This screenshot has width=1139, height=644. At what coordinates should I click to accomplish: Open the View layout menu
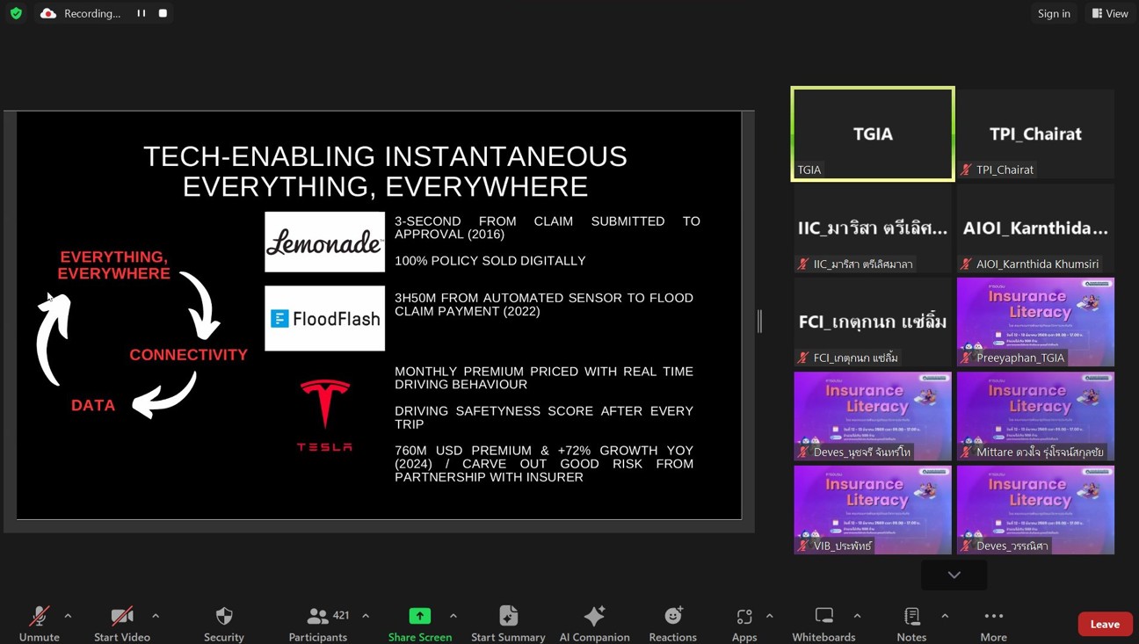[x=1110, y=13]
